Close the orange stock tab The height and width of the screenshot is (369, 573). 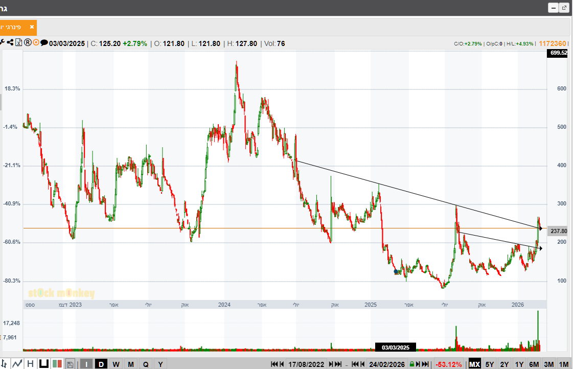32,27
